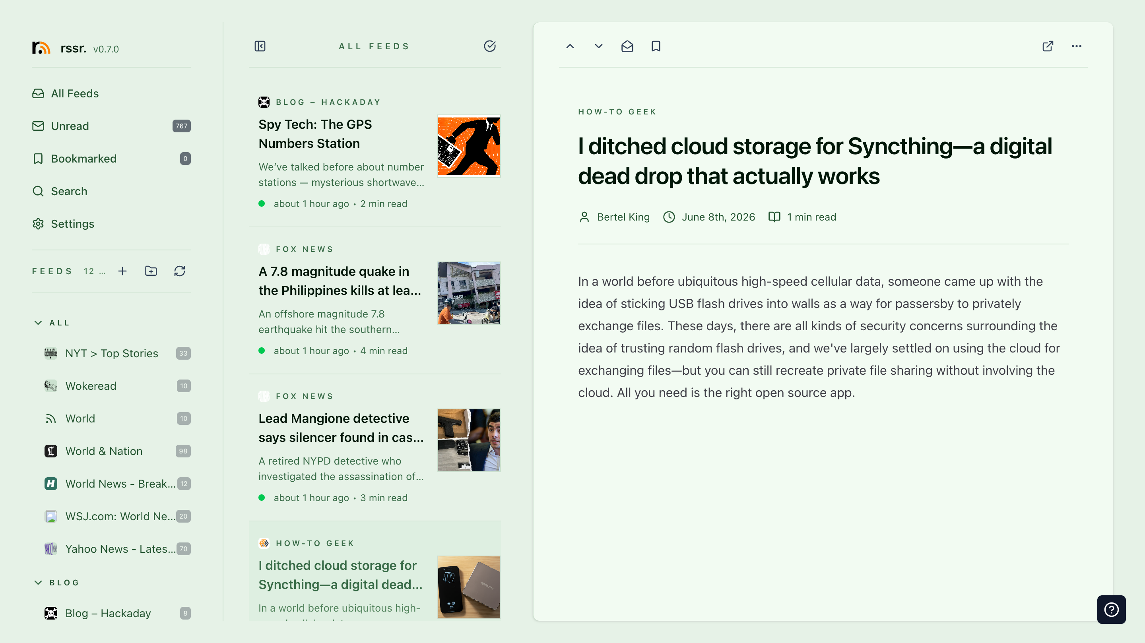This screenshot has width=1145, height=643.
Task: Add a new feed
Action: tap(123, 271)
